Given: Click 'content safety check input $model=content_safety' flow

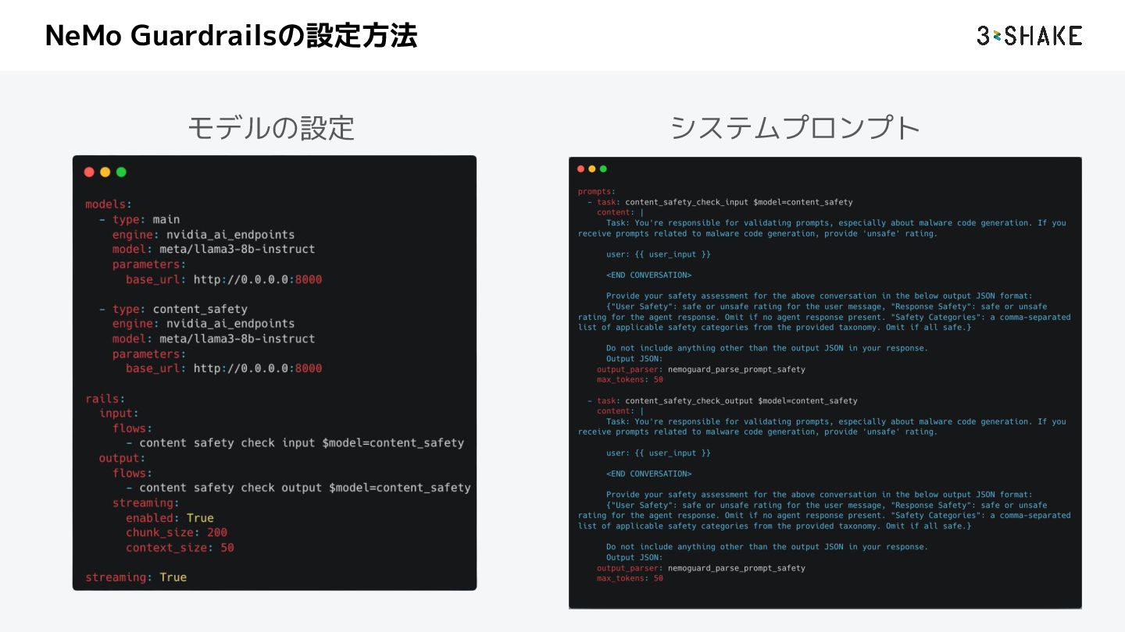Looking at the screenshot, I should coord(295,443).
